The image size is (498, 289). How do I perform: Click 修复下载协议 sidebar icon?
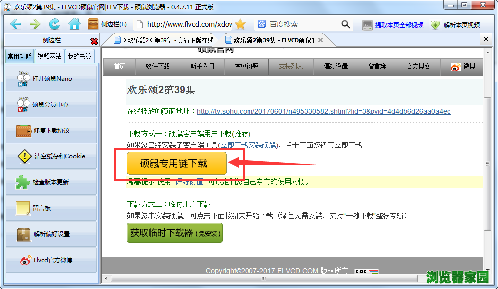[x=51, y=130]
